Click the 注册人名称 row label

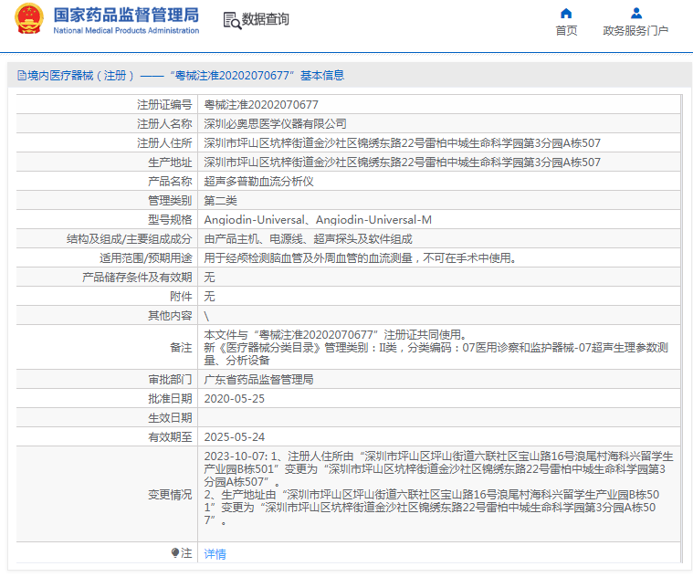[164, 123]
